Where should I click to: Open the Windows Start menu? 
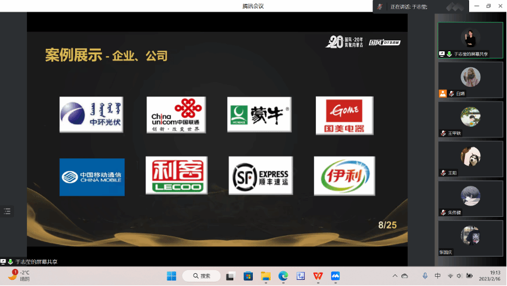coord(172,276)
